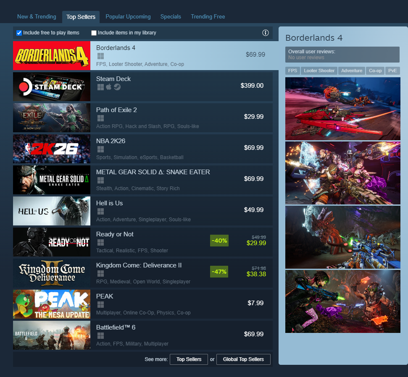Click the Windows icon under METAL GEAR SOLID
The image size is (408, 377).
point(100,181)
